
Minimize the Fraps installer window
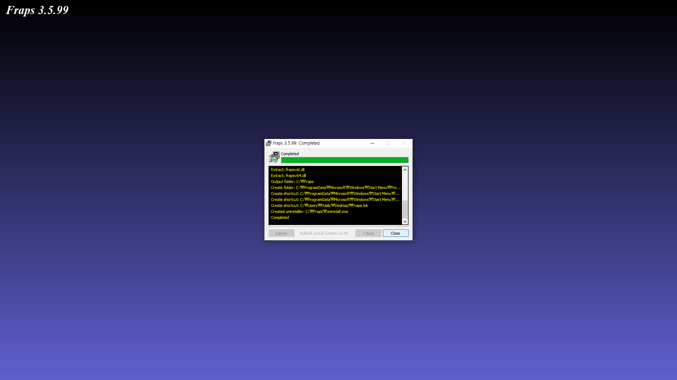(x=372, y=143)
